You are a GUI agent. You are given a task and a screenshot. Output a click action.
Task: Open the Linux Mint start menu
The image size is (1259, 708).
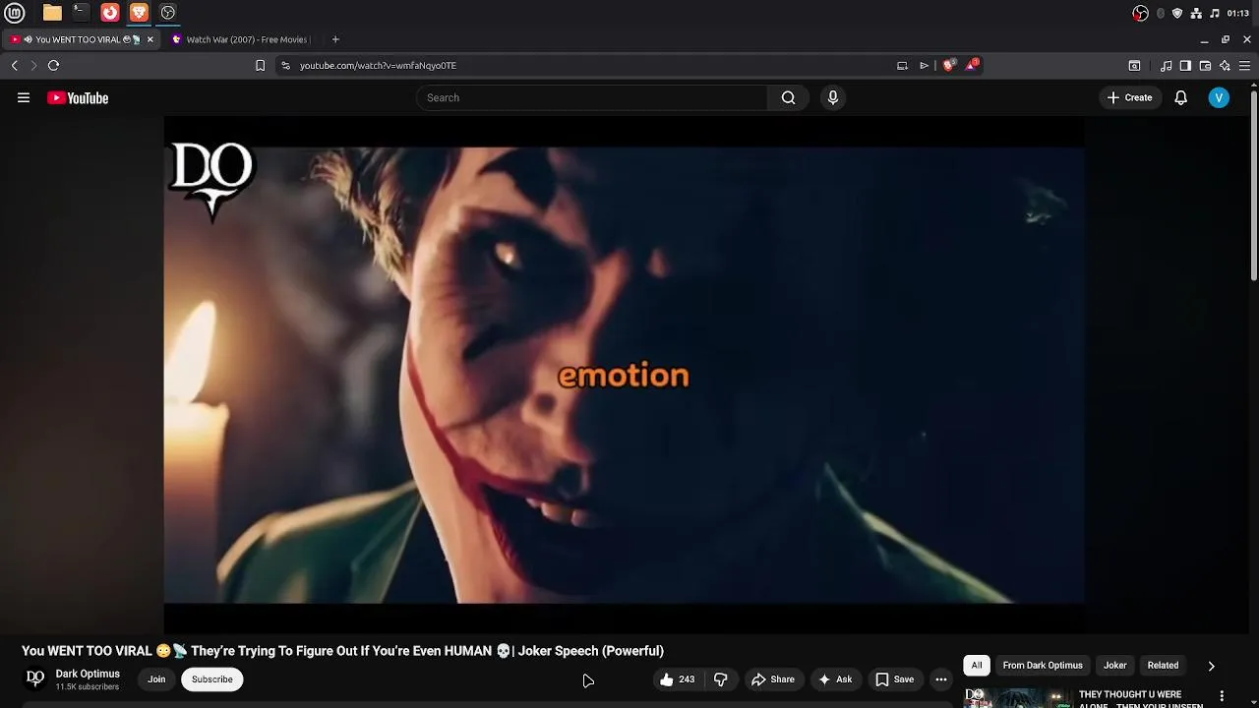click(15, 13)
